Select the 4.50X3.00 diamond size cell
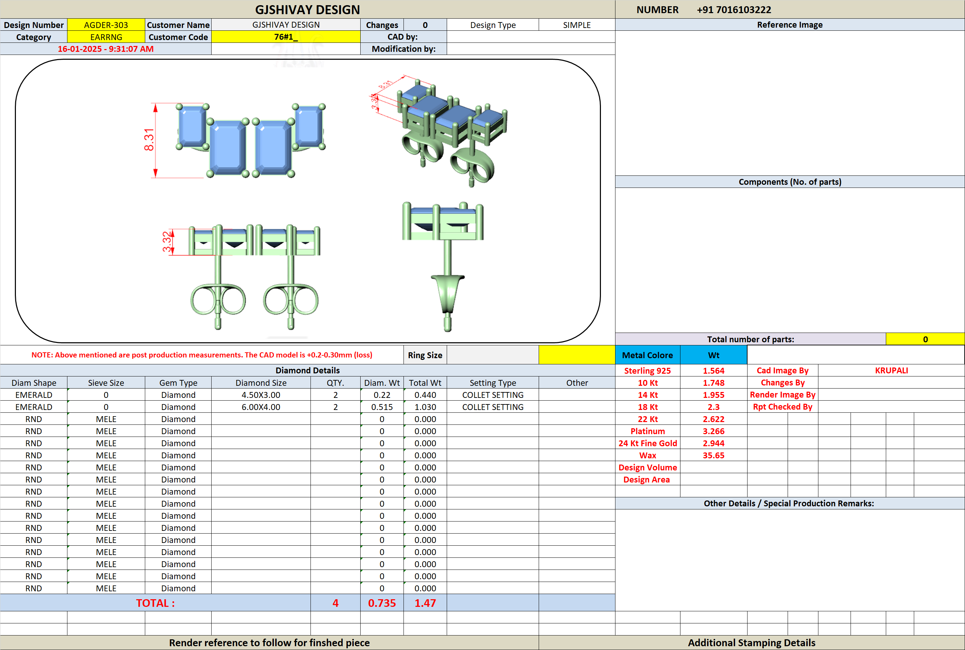Image resolution: width=965 pixels, height=650 pixels. [261, 395]
